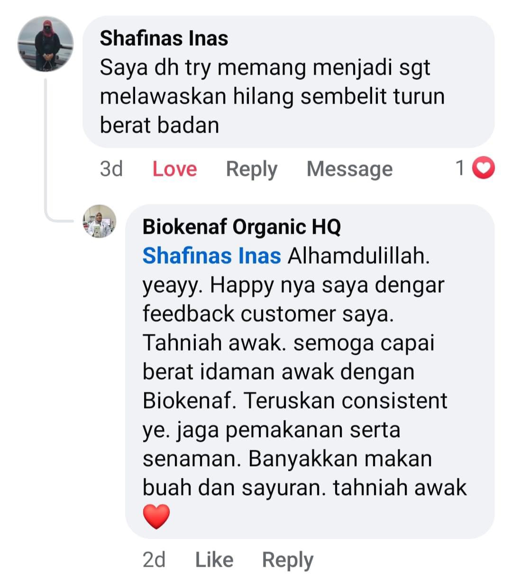The width and height of the screenshot is (512, 588).
Task: Open the red heart reaction icon
Action: point(484,168)
